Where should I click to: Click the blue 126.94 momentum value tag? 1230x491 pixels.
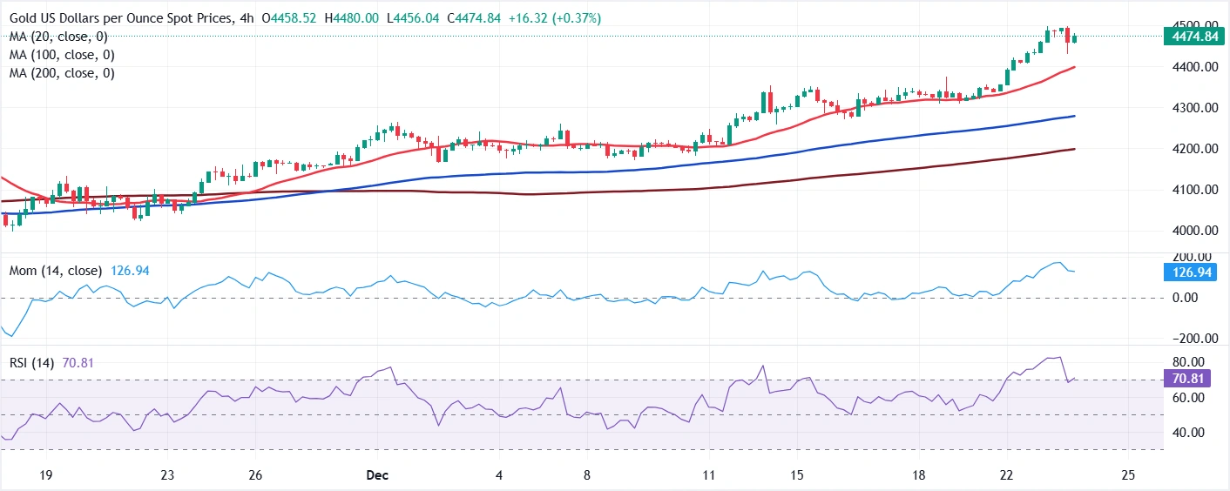click(1190, 272)
